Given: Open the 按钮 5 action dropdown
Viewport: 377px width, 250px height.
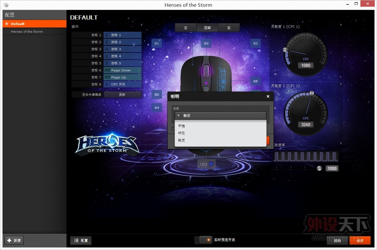Looking at the screenshot, I should pyautogui.click(x=123, y=63).
